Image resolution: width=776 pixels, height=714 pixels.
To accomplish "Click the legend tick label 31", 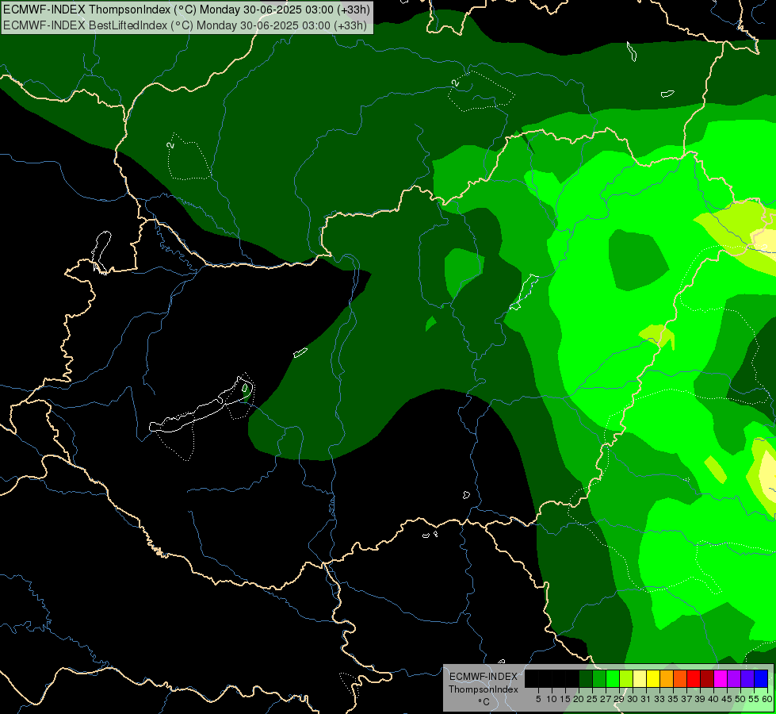I will 646,699.
